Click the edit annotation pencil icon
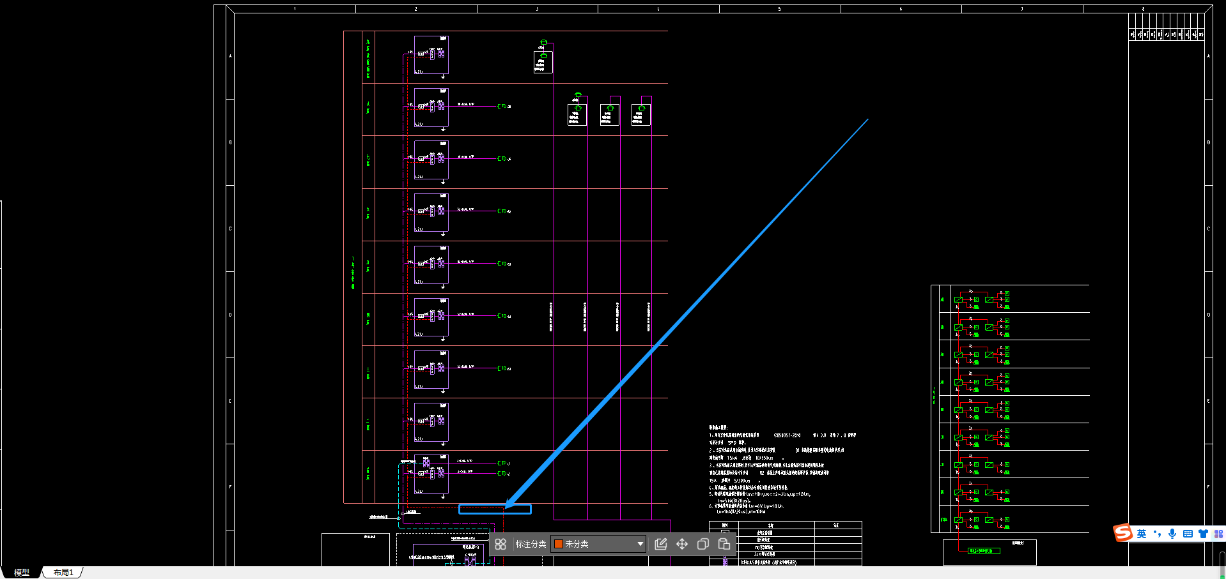This screenshot has height=579, width=1226. point(661,544)
